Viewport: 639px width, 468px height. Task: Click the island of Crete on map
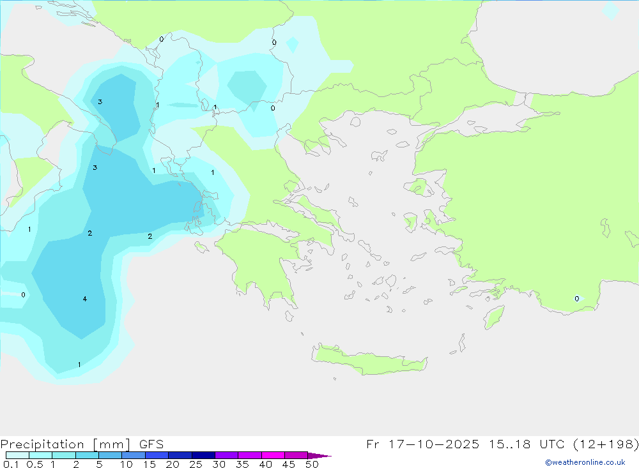pos(369,359)
